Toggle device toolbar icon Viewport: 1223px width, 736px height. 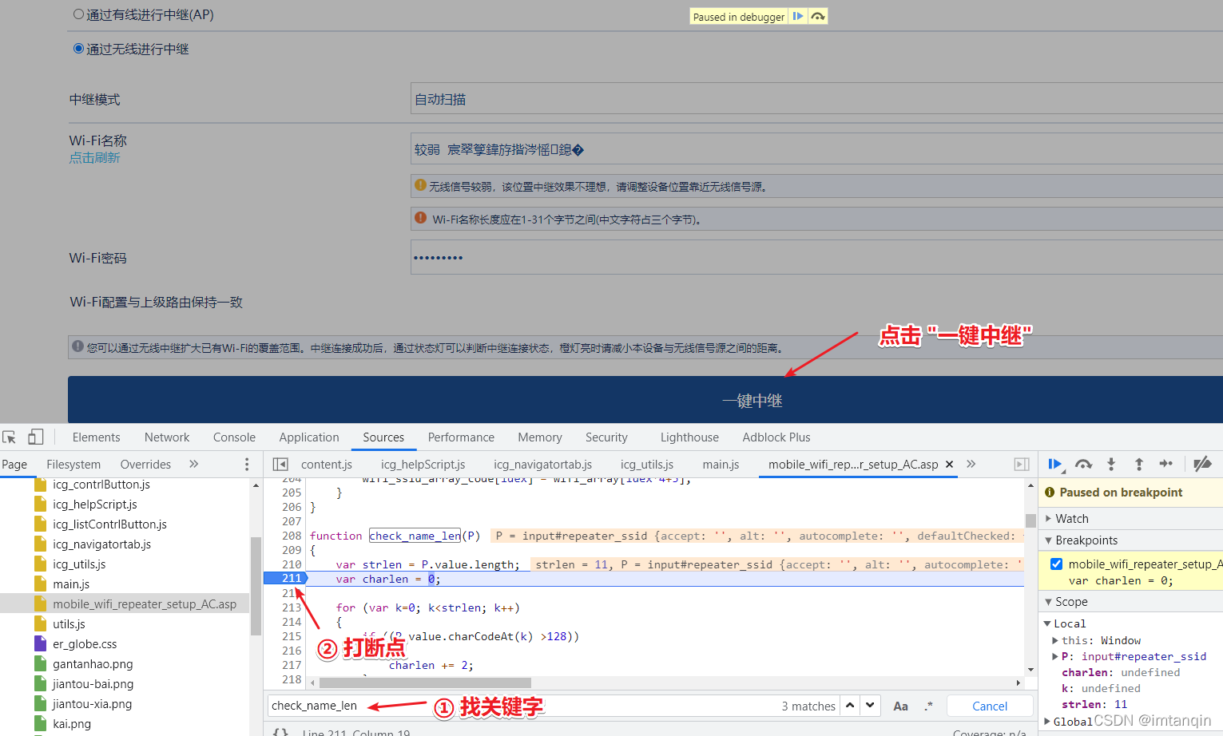tap(35, 437)
